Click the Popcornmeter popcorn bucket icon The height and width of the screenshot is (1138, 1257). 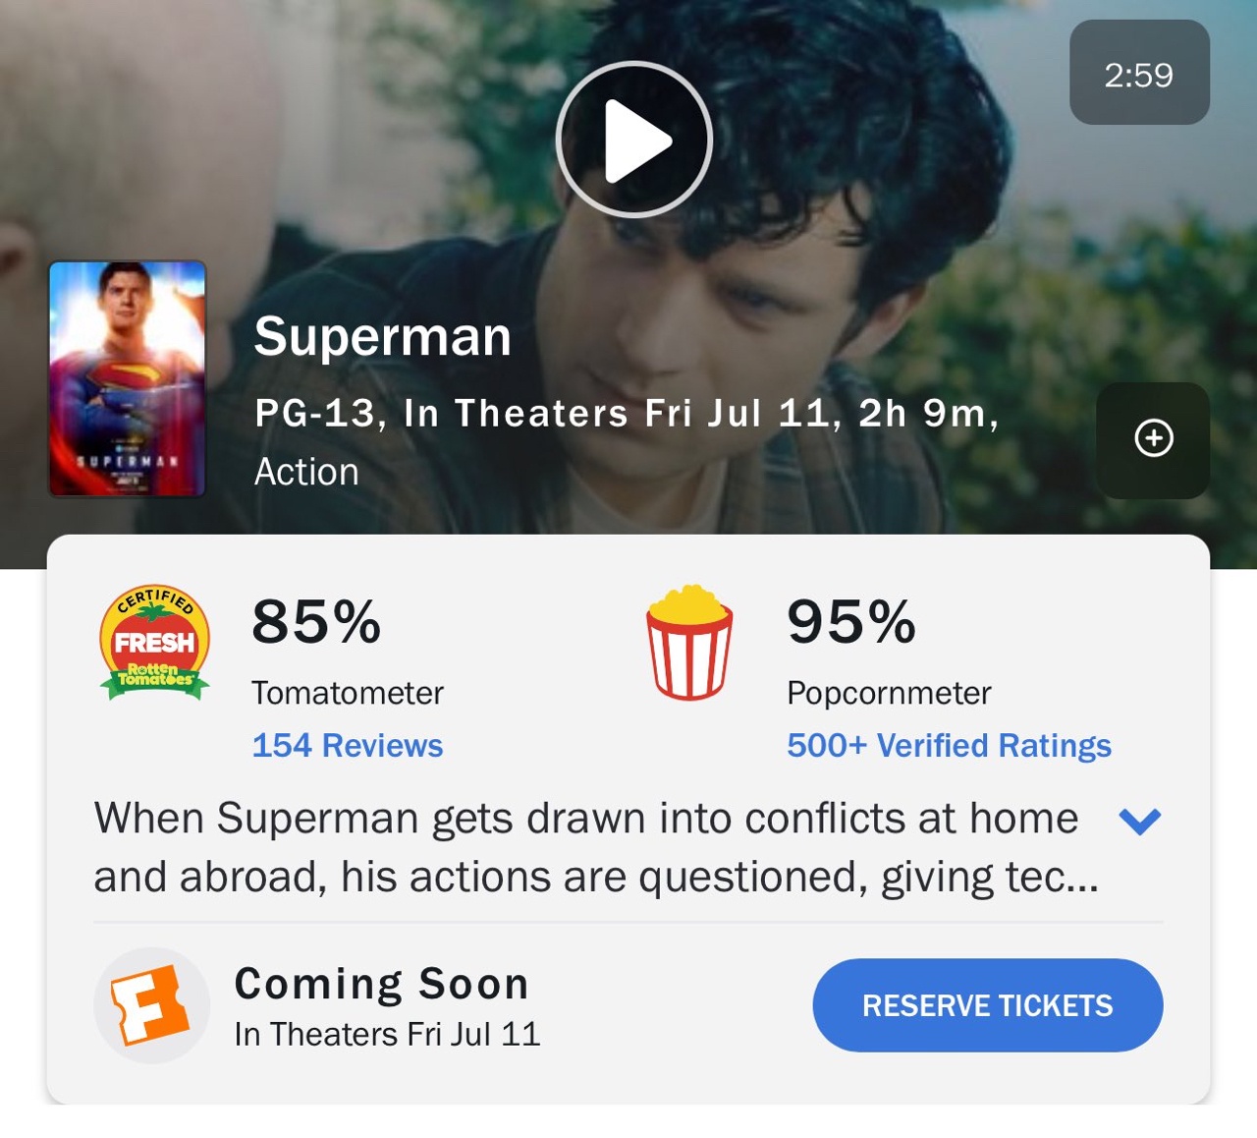coord(689,642)
